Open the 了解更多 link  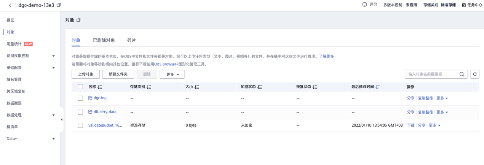326,56
